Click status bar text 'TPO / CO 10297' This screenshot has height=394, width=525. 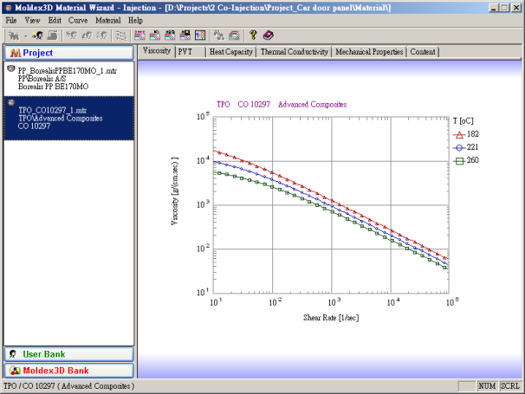click(x=29, y=386)
